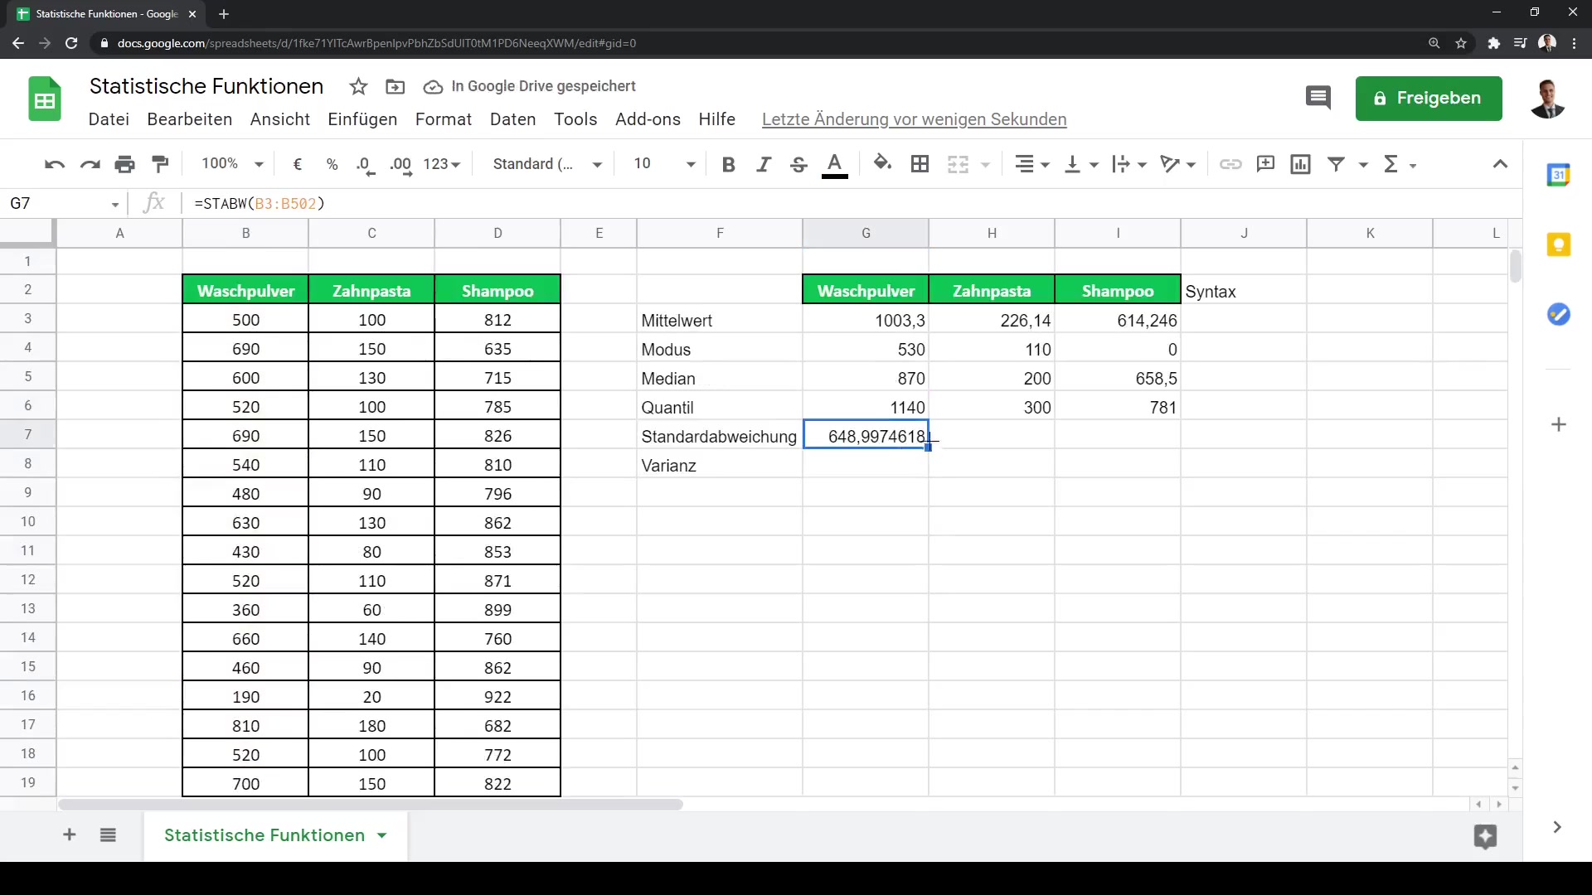Click the Explore button at bottom right

1485,836
